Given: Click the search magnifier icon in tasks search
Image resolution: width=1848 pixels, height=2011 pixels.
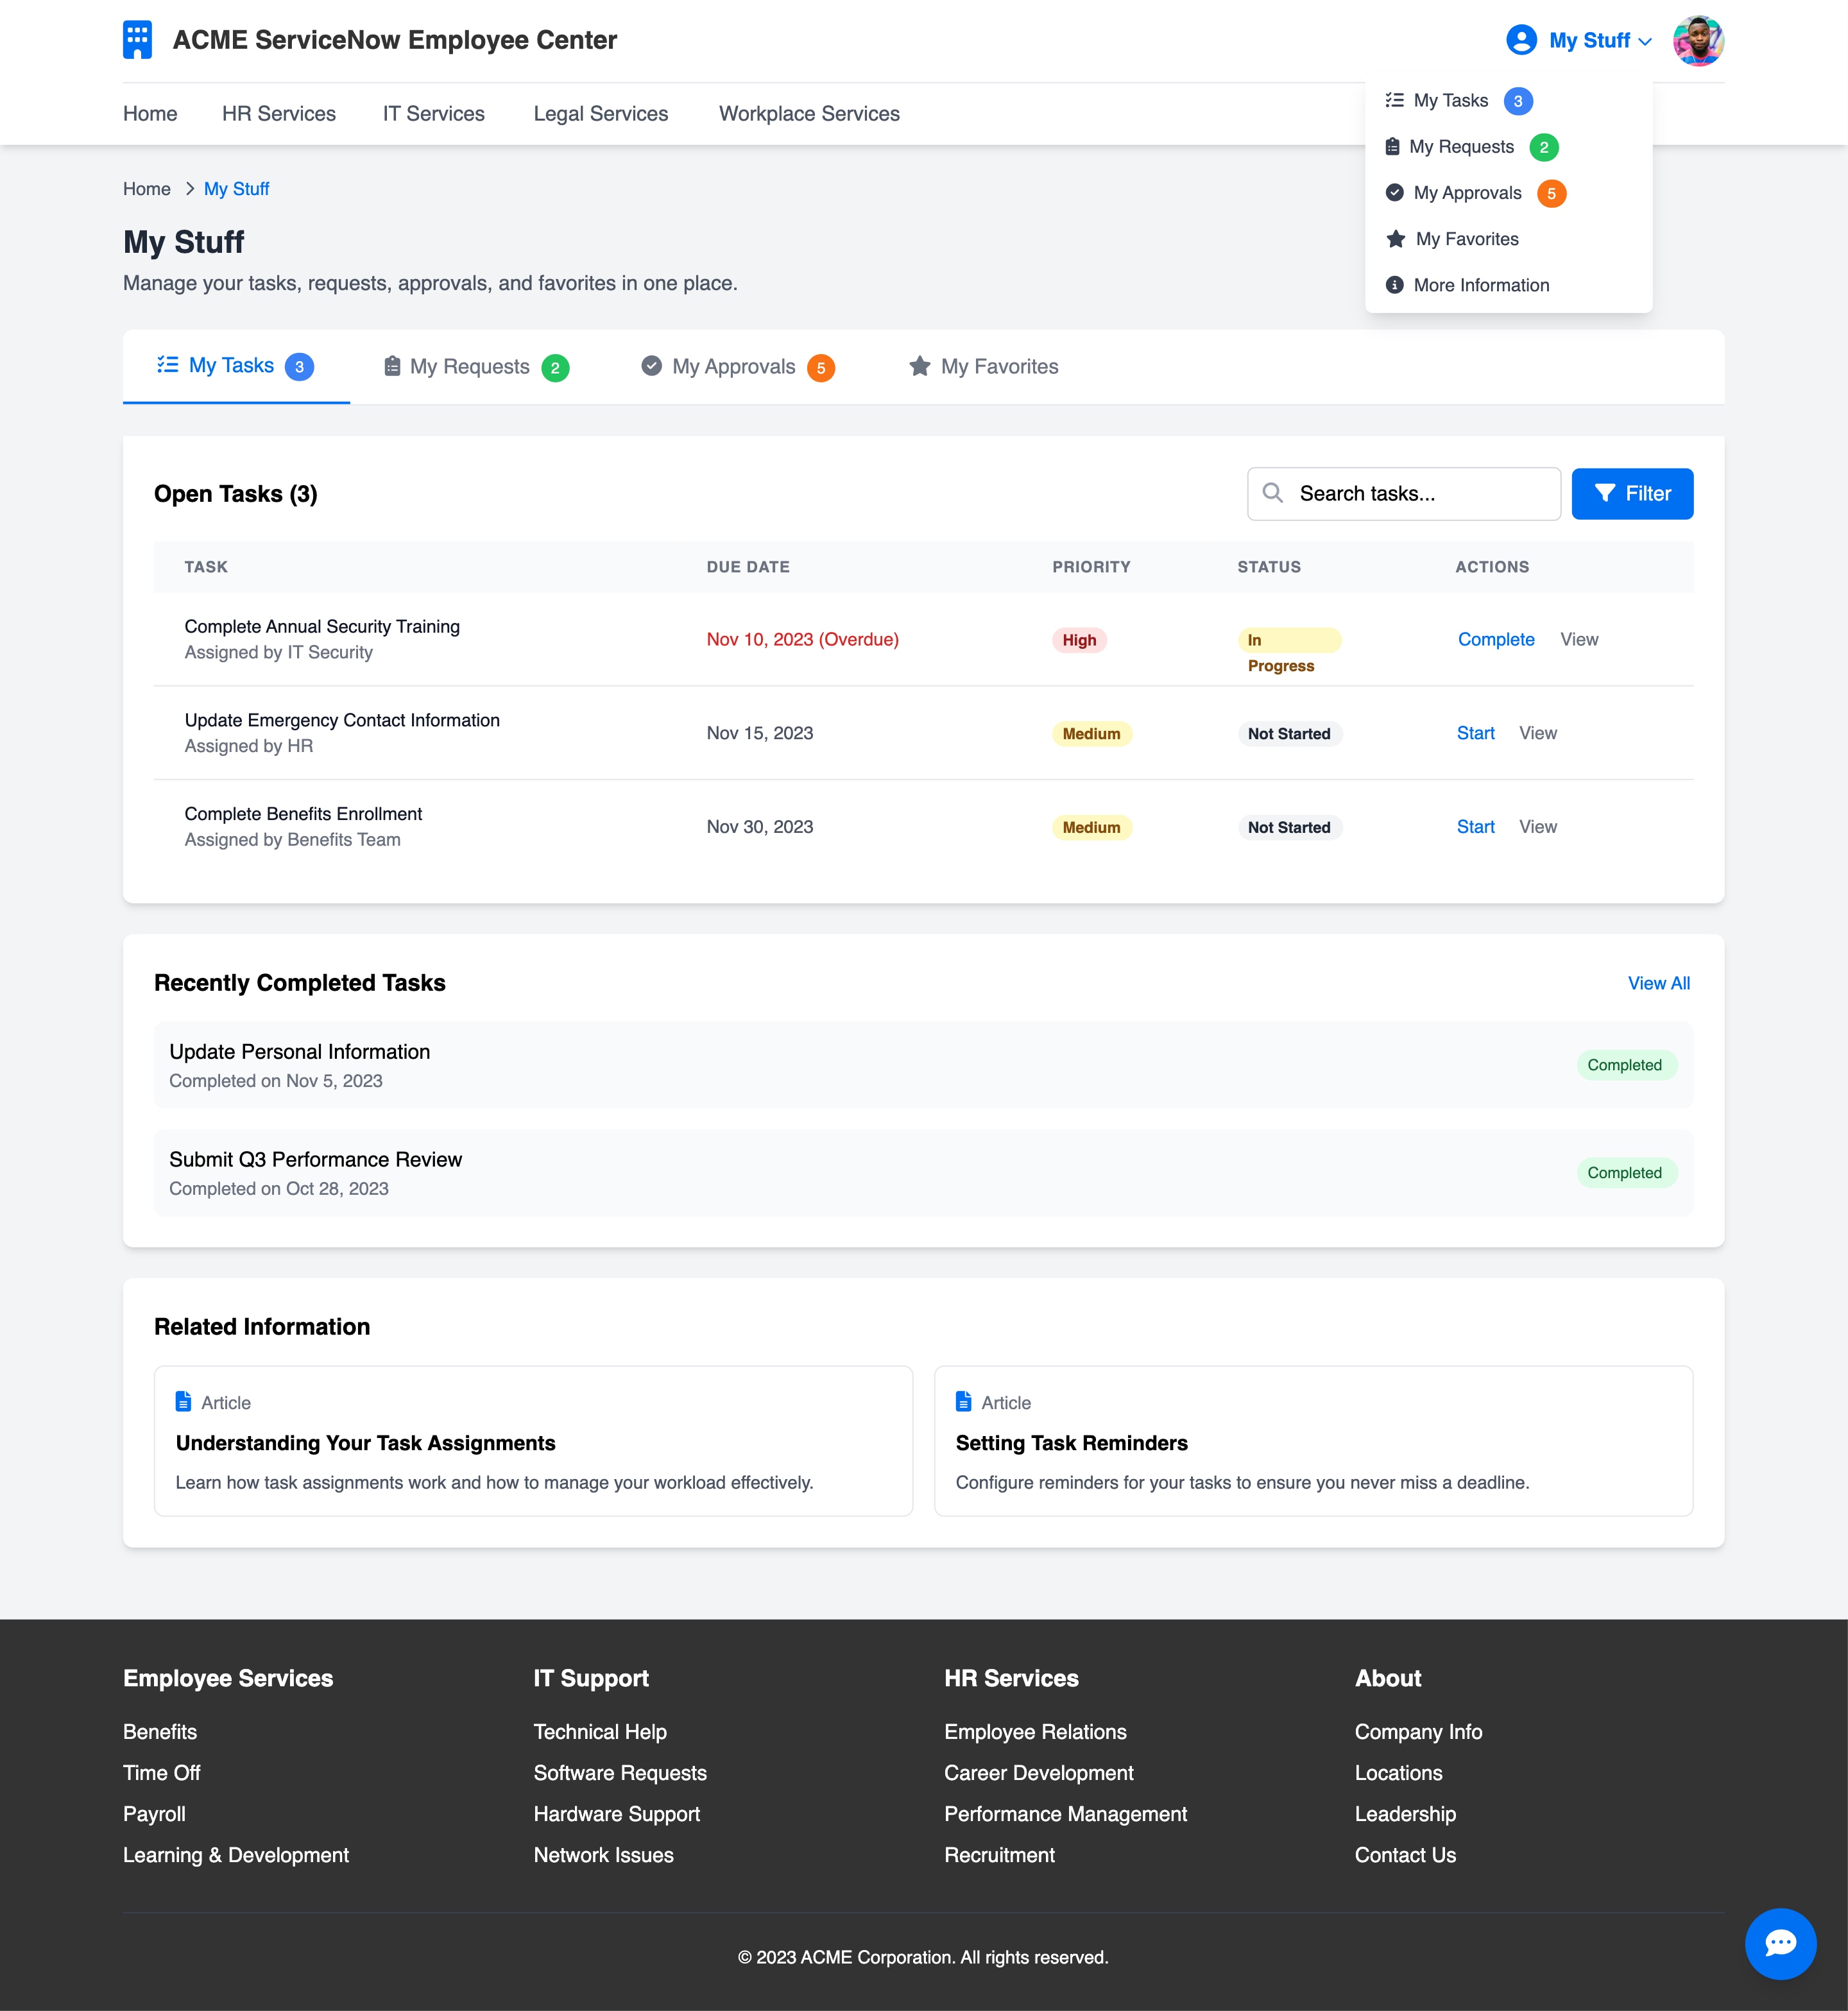Looking at the screenshot, I should click(1273, 493).
